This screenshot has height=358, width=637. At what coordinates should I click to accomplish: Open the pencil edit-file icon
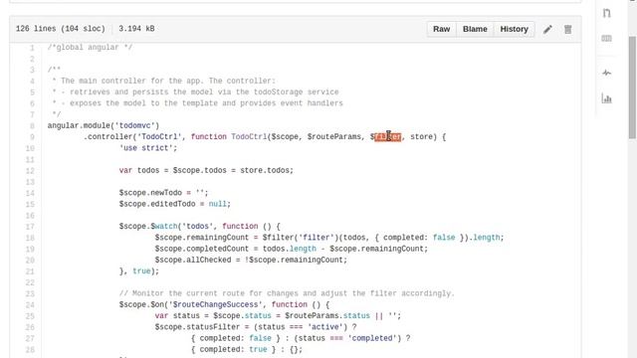coord(547,29)
